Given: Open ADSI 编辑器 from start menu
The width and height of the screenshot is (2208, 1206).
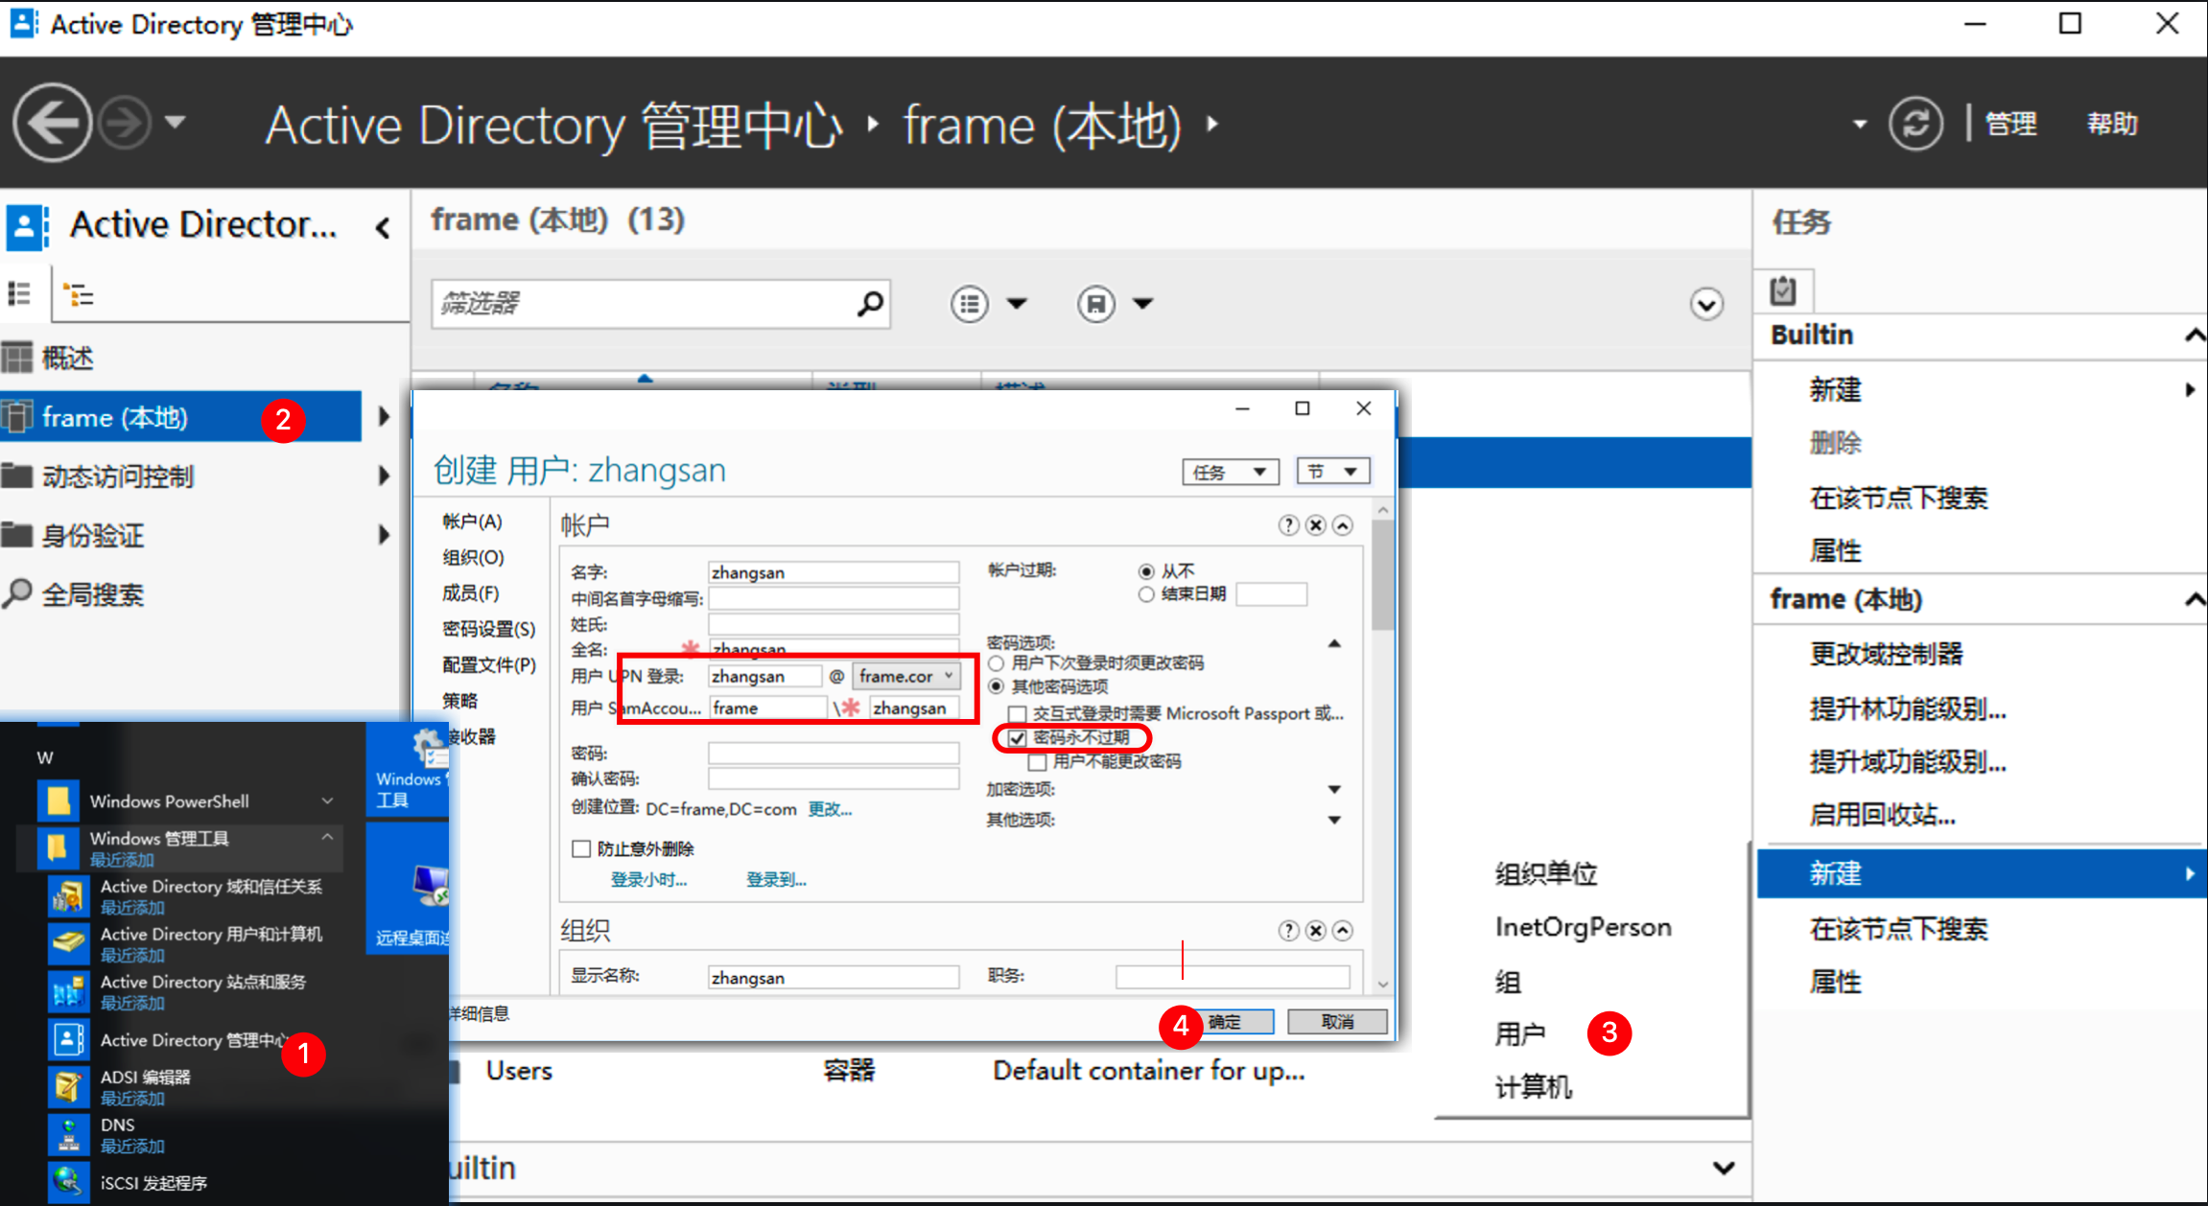Looking at the screenshot, I should 145,1077.
